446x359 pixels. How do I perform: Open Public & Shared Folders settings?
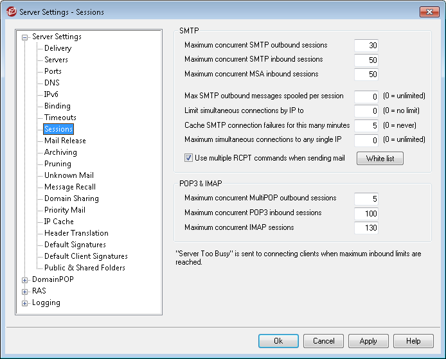(x=84, y=268)
